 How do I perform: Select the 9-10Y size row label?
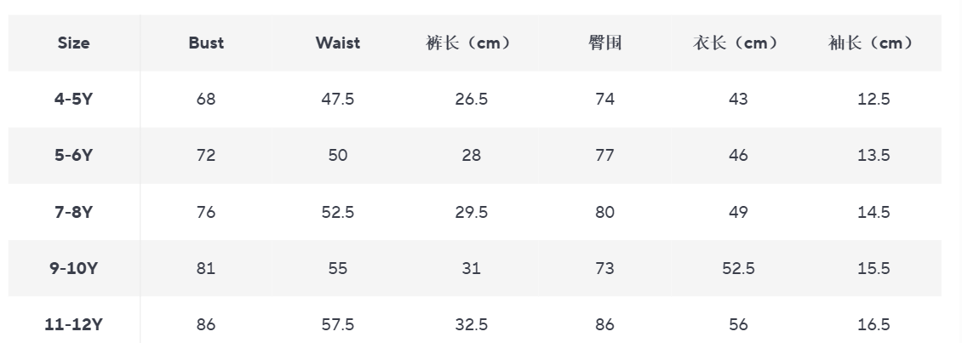click(x=73, y=268)
